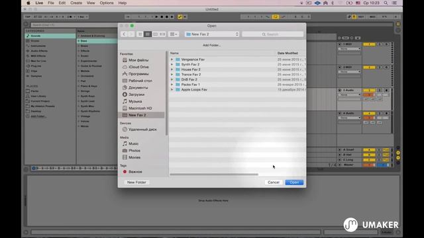Expand the Trance Fav 2 folder
The image size is (424, 238).
[172, 75]
